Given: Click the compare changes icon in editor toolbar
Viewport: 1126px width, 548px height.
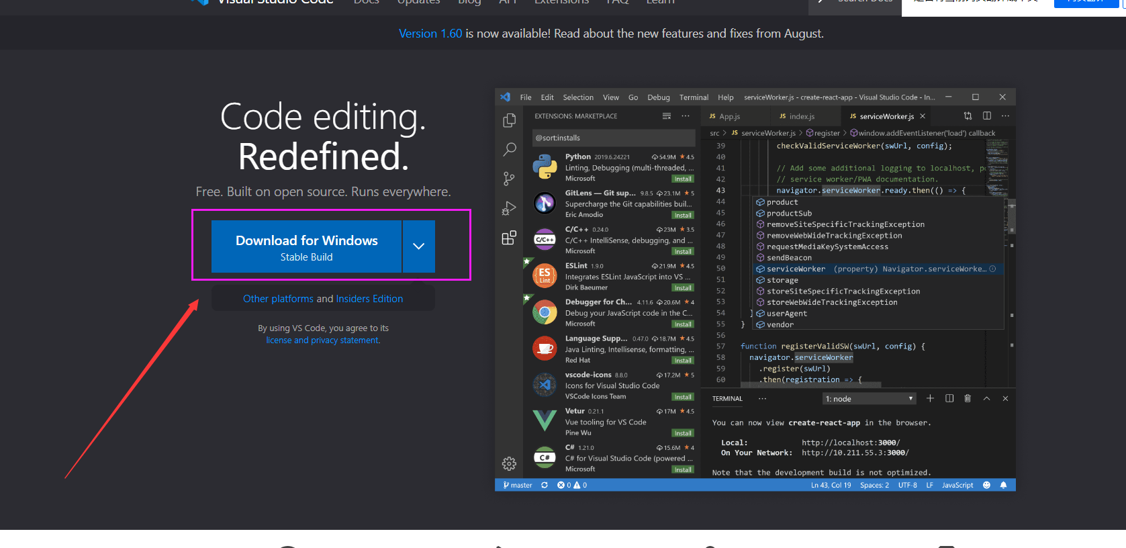Looking at the screenshot, I should tap(968, 116).
